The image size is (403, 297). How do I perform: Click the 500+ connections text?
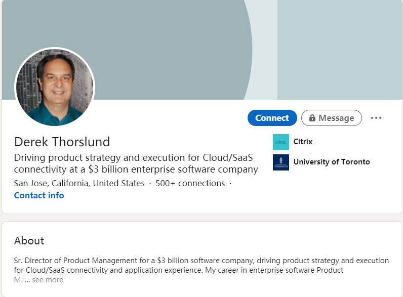coord(190,183)
